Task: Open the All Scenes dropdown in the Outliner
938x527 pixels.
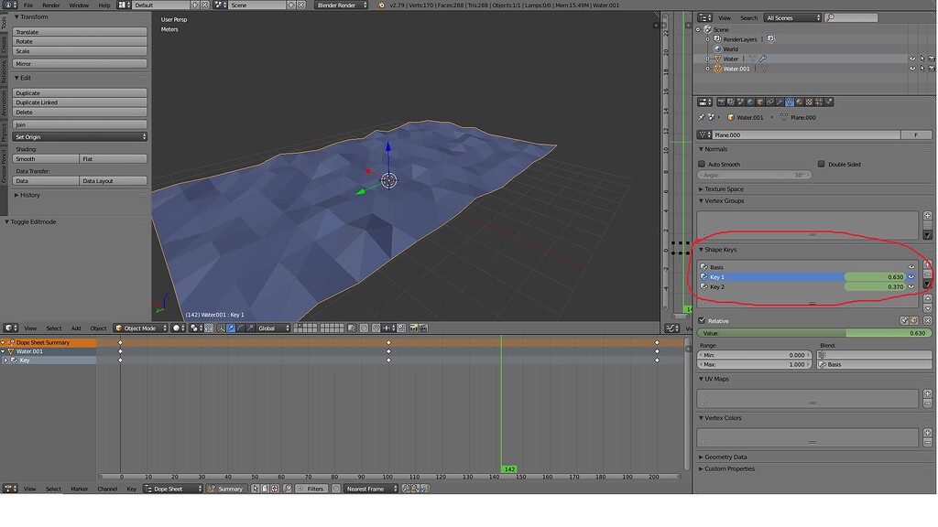Action: click(792, 17)
